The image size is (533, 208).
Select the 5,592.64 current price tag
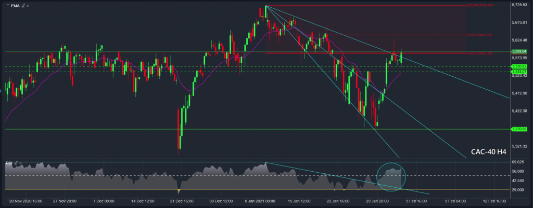(519, 52)
